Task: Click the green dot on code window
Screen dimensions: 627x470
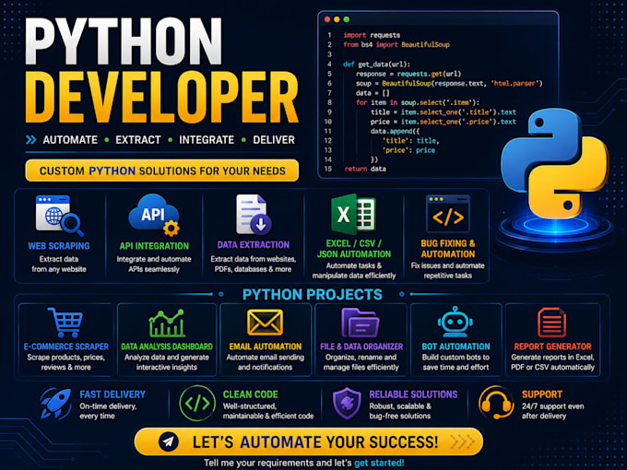Action: [x=347, y=19]
